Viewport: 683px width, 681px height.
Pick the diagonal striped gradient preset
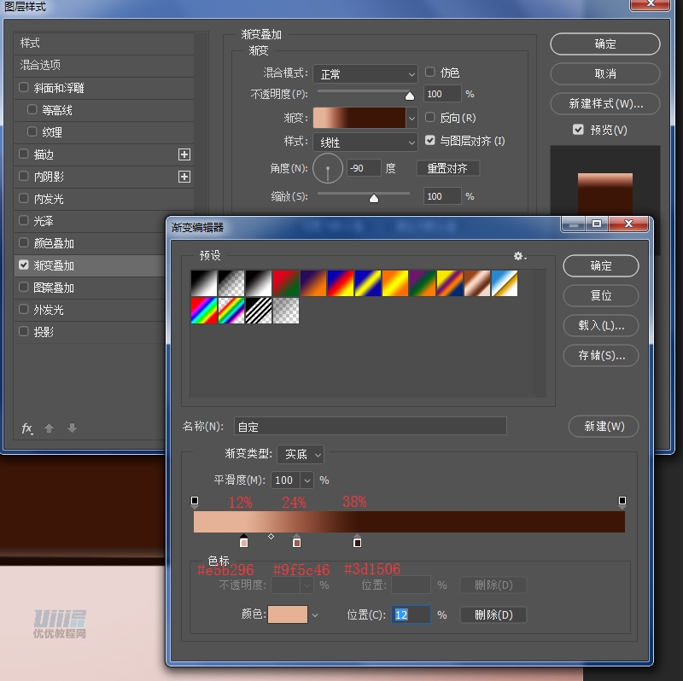click(x=259, y=311)
